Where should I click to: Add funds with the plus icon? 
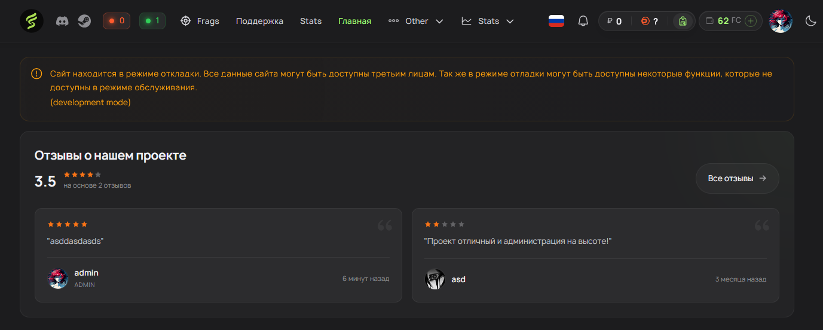(x=751, y=21)
